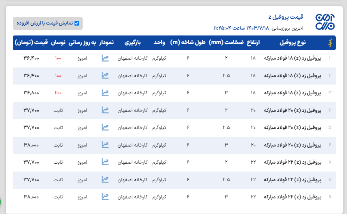This screenshot has width=347, height=214.
Task: Open row 4 پروفیل زد (z) ۲۰ link
Action: pyautogui.click(x=293, y=110)
